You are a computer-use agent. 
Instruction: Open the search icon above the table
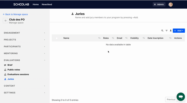pos(162,31)
